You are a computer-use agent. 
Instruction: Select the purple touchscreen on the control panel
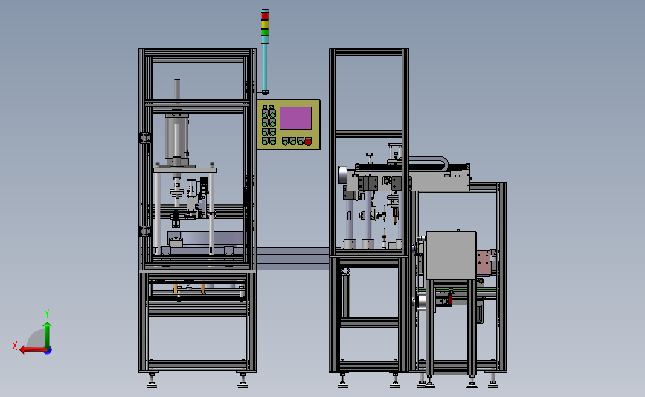296,118
